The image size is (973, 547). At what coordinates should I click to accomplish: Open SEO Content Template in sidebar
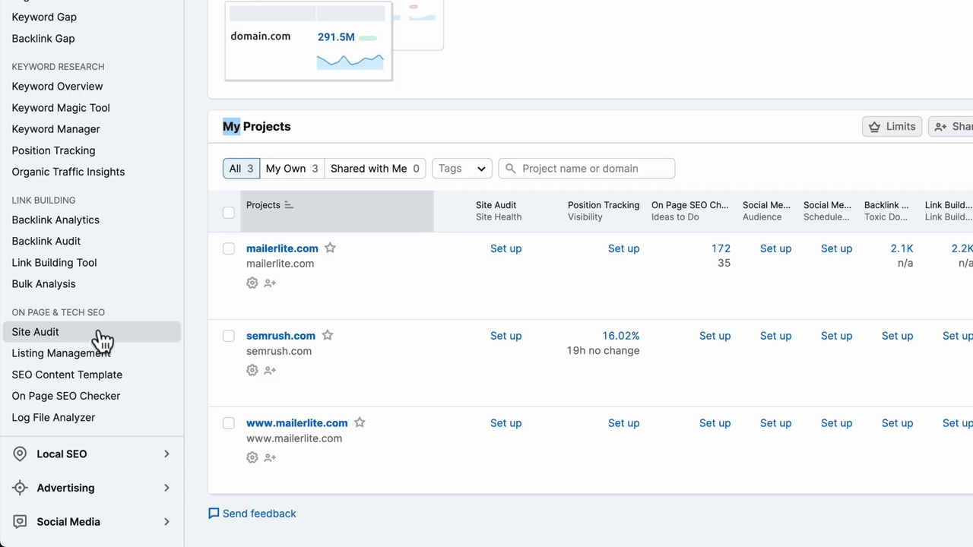(67, 375)
